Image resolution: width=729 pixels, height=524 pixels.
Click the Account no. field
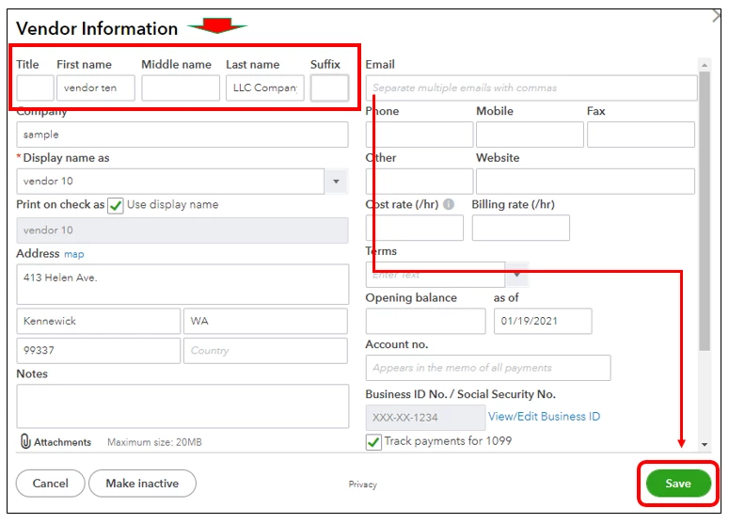[x=488, y=368]
